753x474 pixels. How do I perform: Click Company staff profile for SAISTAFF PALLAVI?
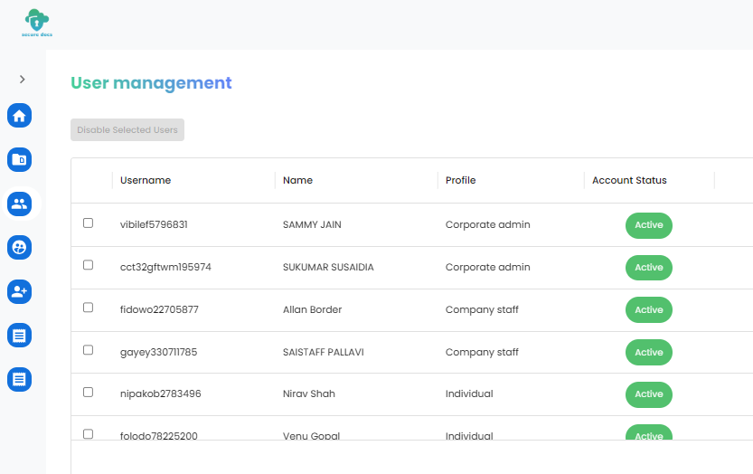(482, 353)
